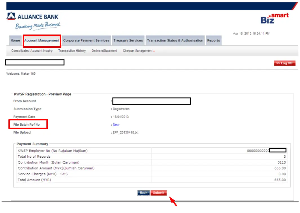Click the BizSmart logo
The height and width of the screenshot is (213, 300).
click(275, 18)
